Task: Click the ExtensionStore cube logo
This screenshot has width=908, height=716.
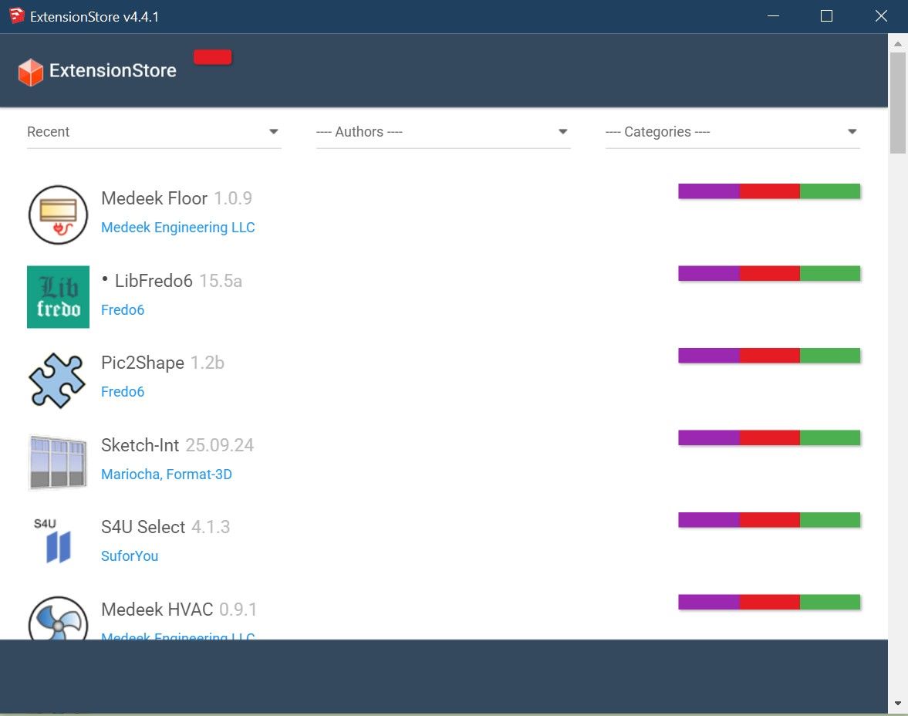Action: (30, 72)
